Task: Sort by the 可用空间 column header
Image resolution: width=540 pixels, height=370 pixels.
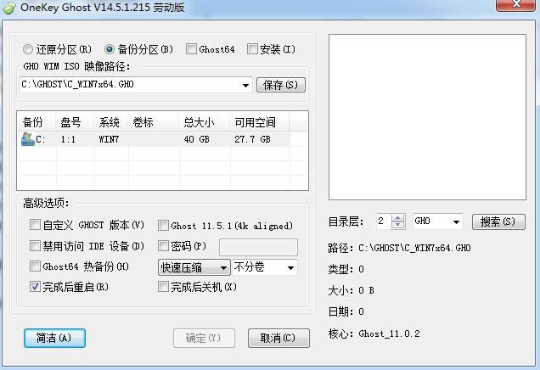Action: (259, 122)
